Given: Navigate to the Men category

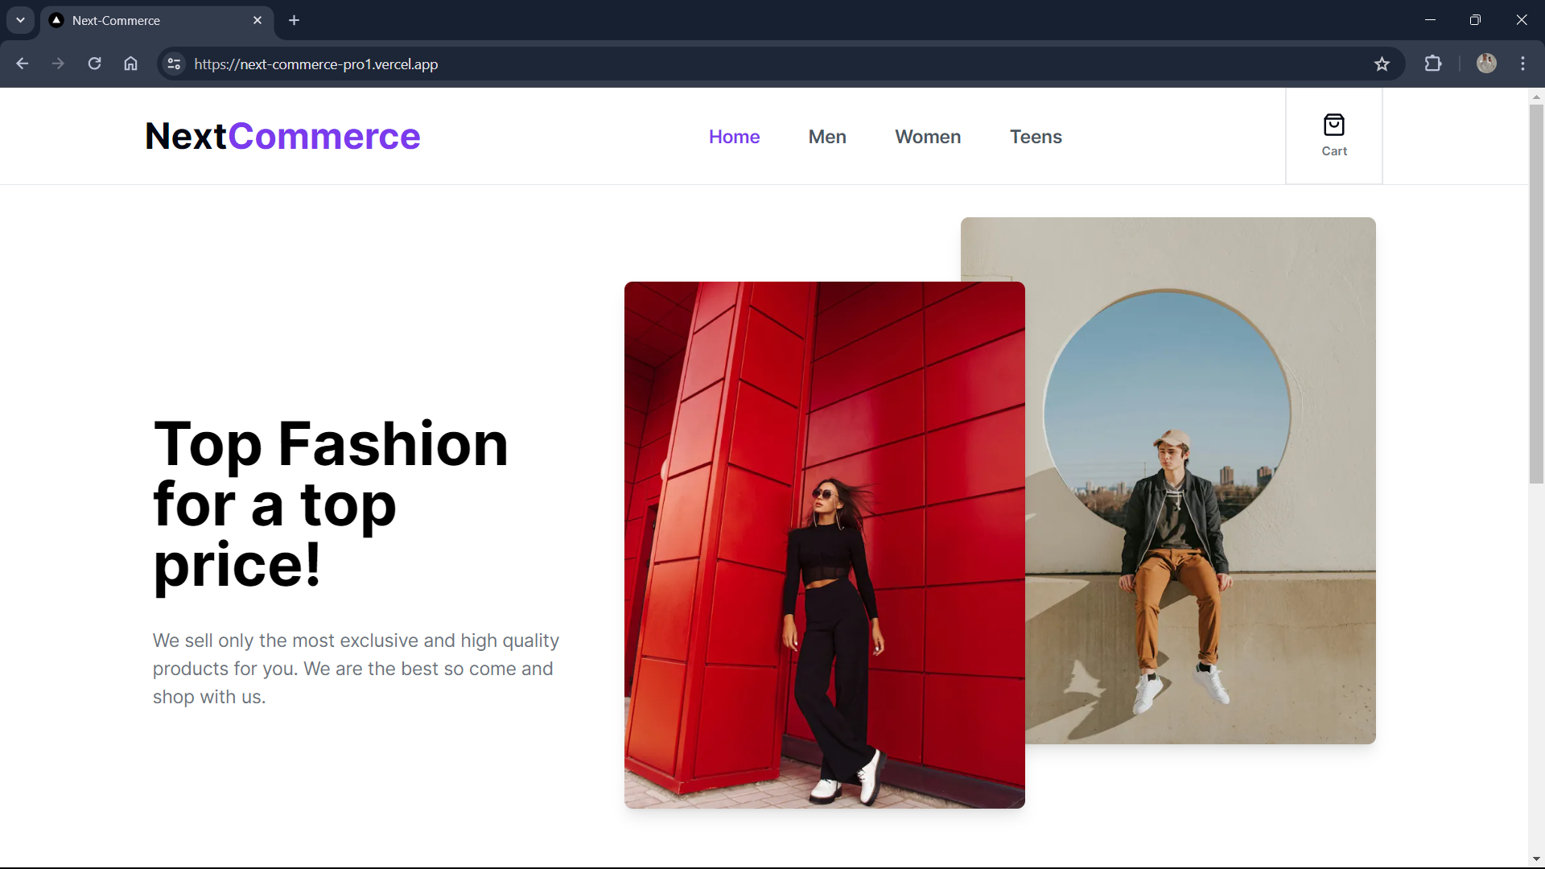Looking at the screenshot, I should click(826, 137).
